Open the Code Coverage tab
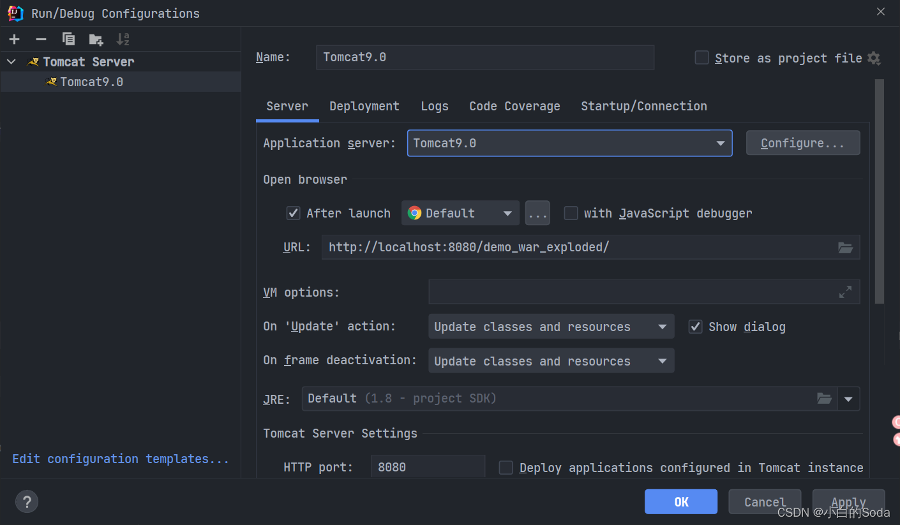The image size is (900, 525). [x=514, y=106]
